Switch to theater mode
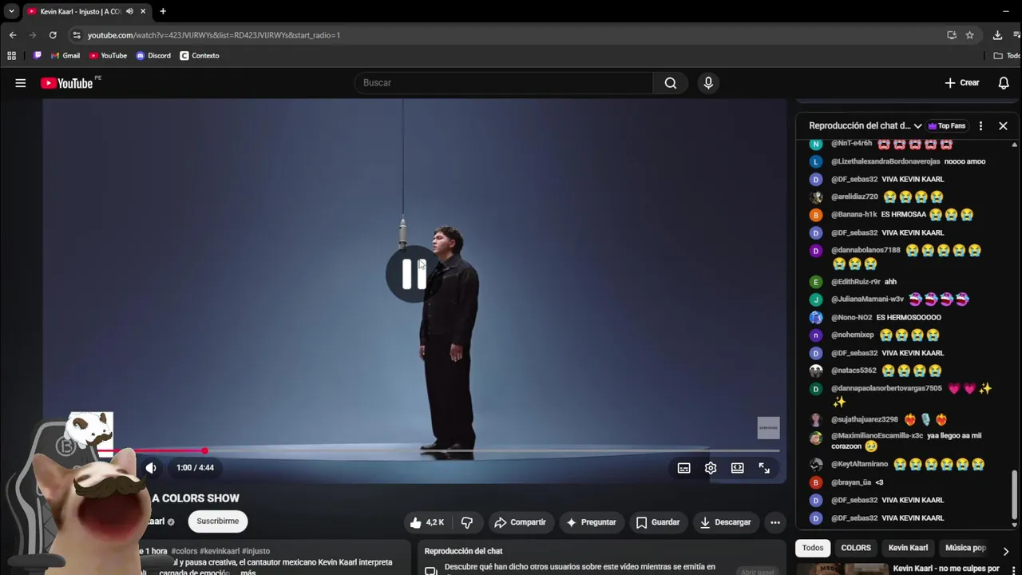The image size is (1022, 575). (x=738, y=468)
